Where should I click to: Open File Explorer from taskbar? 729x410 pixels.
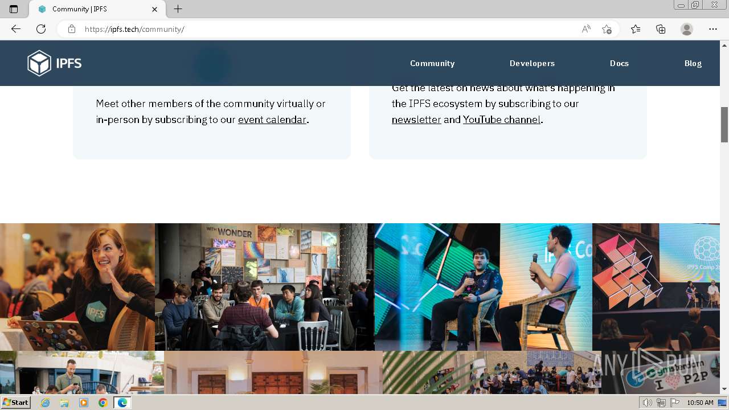[x=64, y=403]
